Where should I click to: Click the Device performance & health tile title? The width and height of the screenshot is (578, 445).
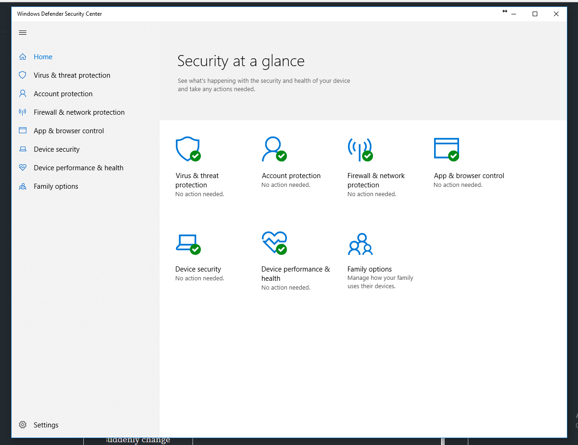(296, 274)
